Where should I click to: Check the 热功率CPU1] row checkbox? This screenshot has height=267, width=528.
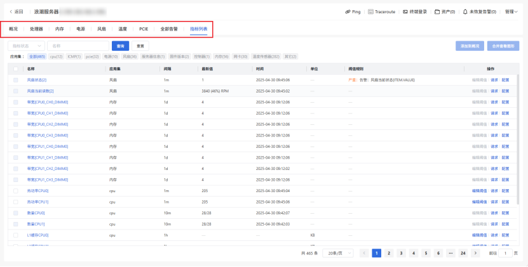pos(15,202)
